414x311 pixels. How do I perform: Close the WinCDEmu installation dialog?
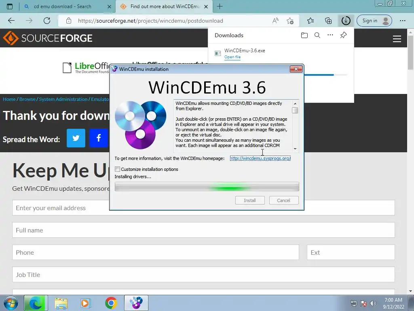[x=296, y=69]
